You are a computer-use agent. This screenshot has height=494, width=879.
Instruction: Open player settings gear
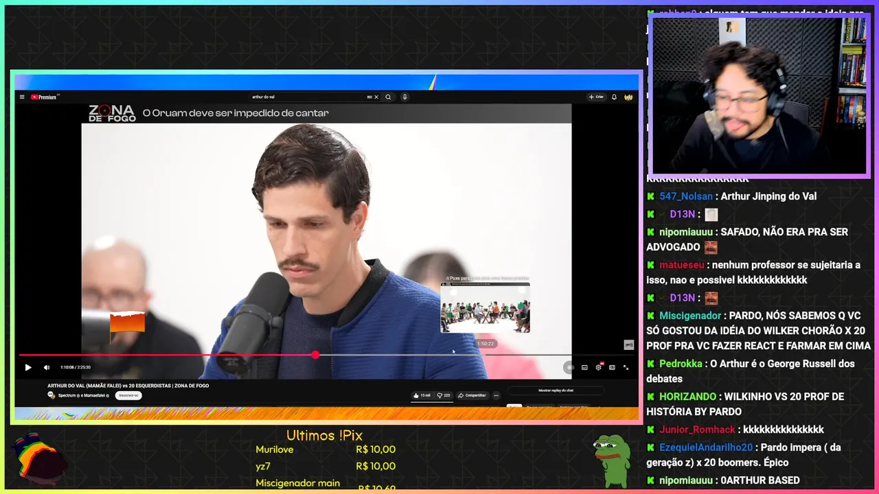(x=599, y=367)
